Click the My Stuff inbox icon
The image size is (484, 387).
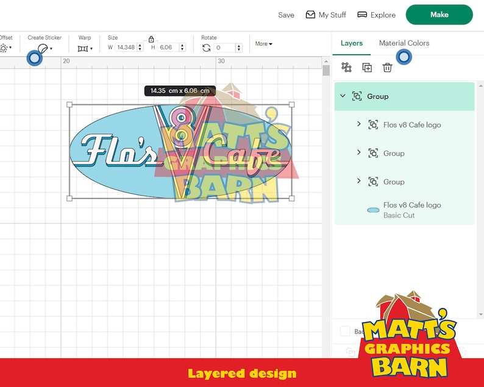310,15
